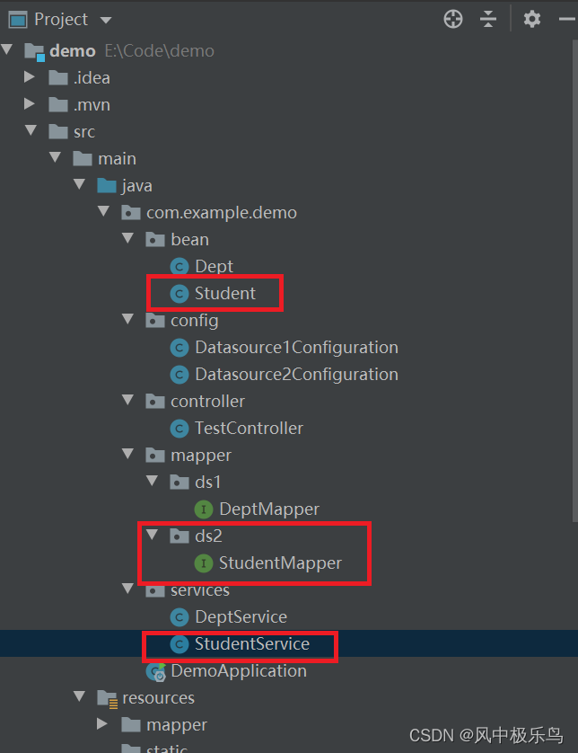Click the Project tool window icon

17,19
